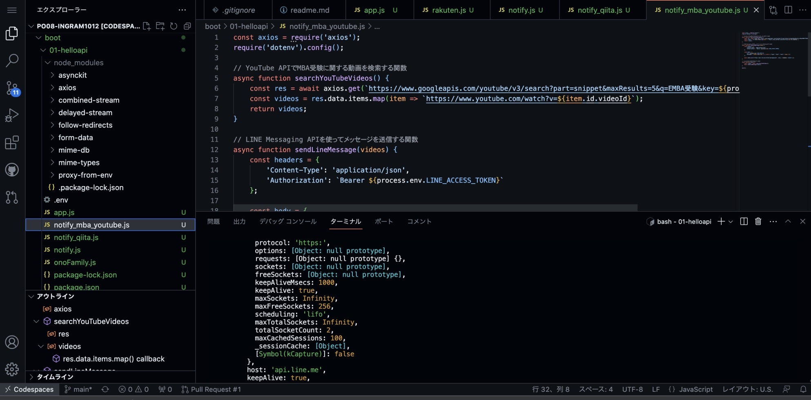Create a new file in Explorer

[x=147, y=26]
